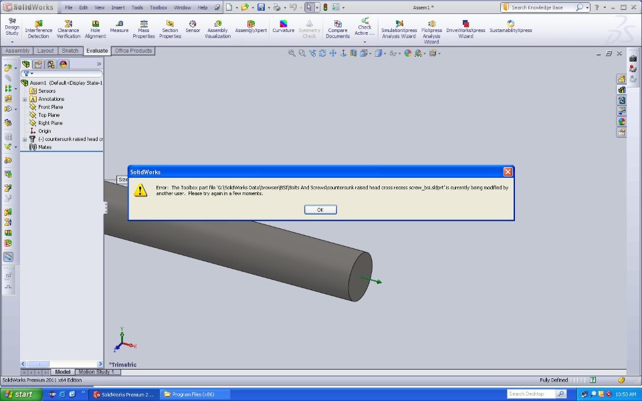
Task: Switch to the Sketch tab
Action: pyautogui.click(x=70, y=51)
